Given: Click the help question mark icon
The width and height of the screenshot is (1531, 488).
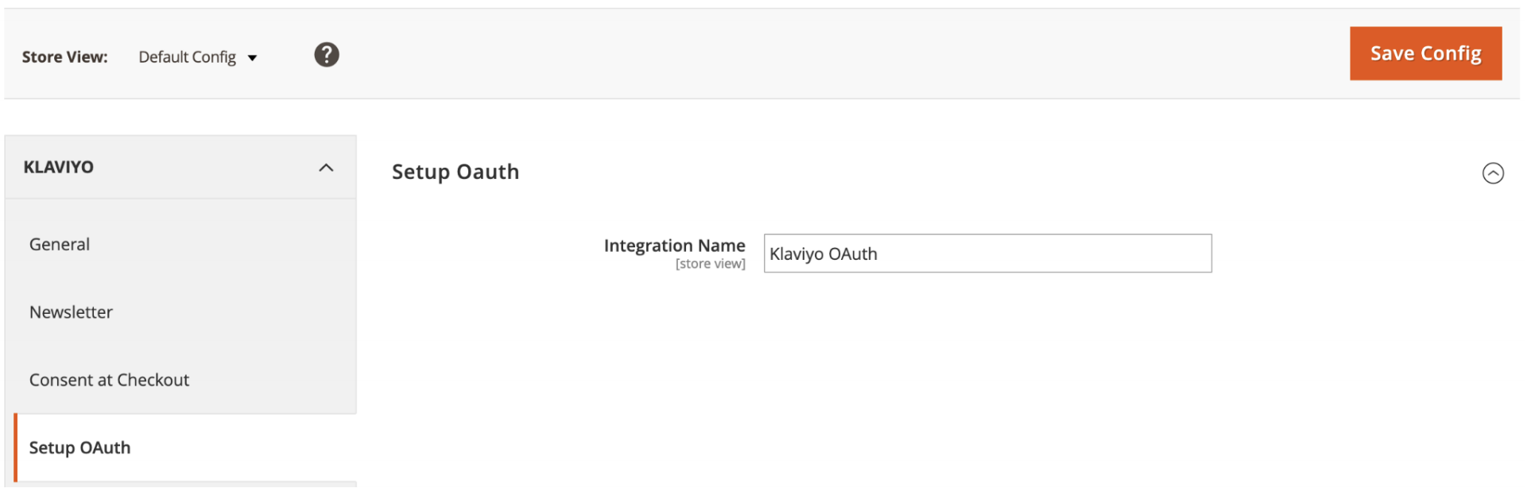Looking at the screenshot, I should tap(326, 55).
